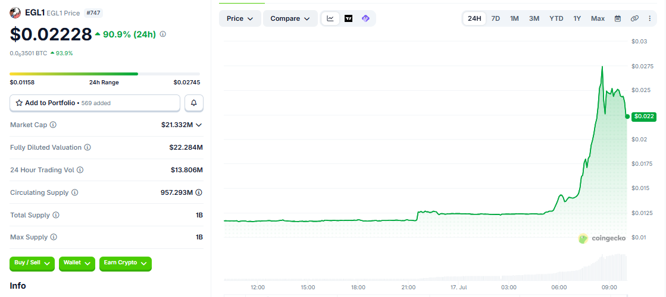
Task: Open the Compare dropdown
Action: pyautogui.click(x=290, y=18)
